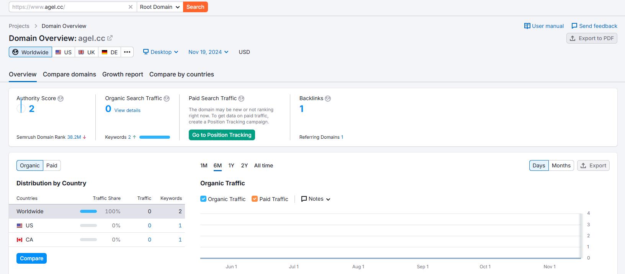Expand Notes dropdown
Screen dimensions: 625x274
316,199
